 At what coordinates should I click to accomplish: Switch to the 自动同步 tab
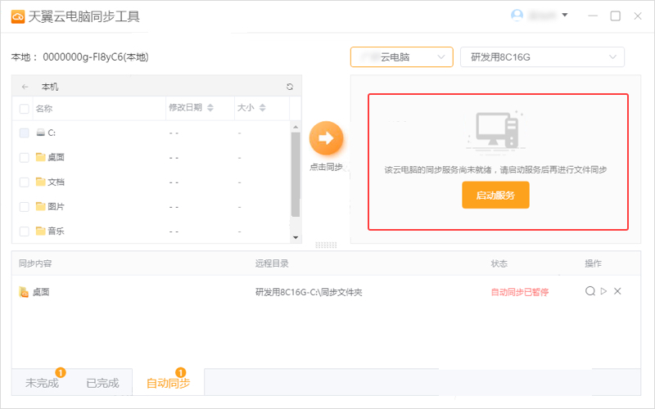169,383
